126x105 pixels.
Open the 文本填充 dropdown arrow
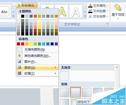click(x=107, y=6)
